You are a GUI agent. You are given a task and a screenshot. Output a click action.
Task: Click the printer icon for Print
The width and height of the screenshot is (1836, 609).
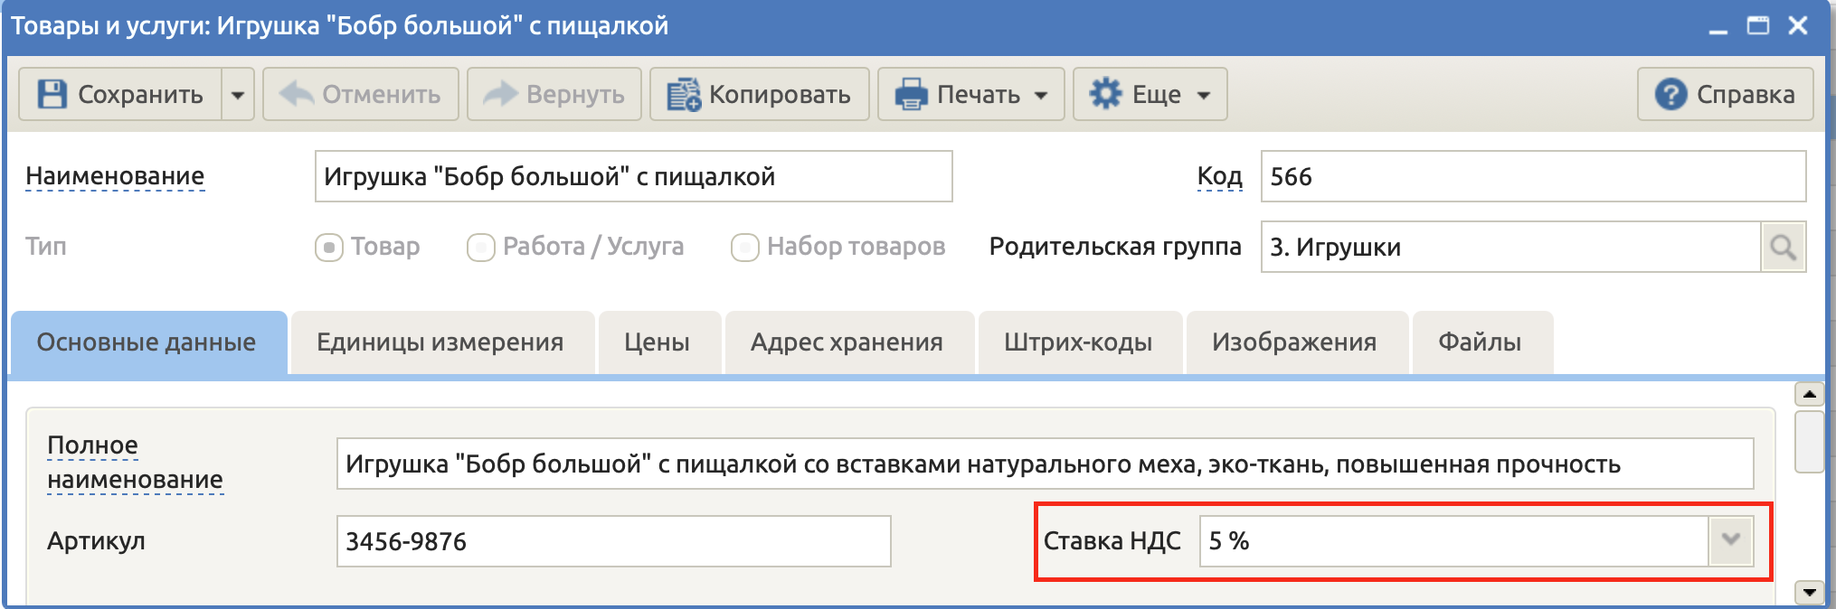click(911, 94)
